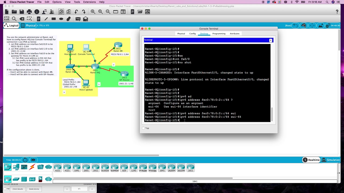Viewport: 344px width, 193px height.
Task: Pick the PT-Router device model
Action: (x=143, y=168)
